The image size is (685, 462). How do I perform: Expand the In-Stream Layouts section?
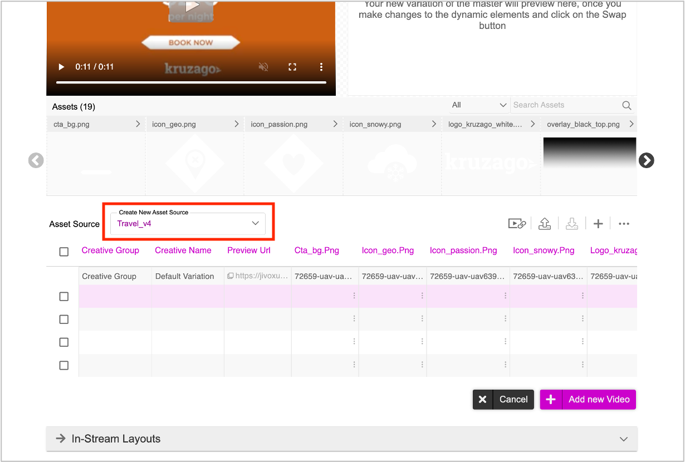(341, 439)
